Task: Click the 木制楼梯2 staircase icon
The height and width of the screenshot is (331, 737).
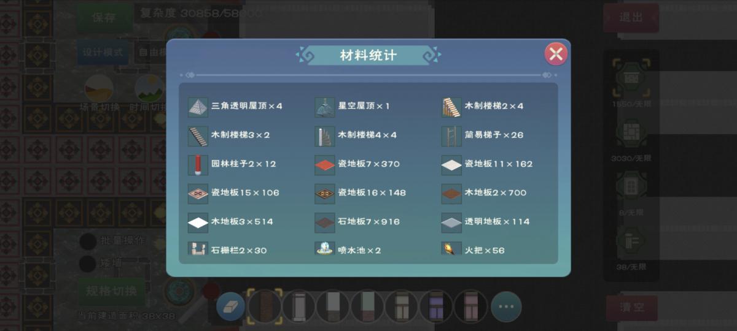Action: tap(451, 107)
